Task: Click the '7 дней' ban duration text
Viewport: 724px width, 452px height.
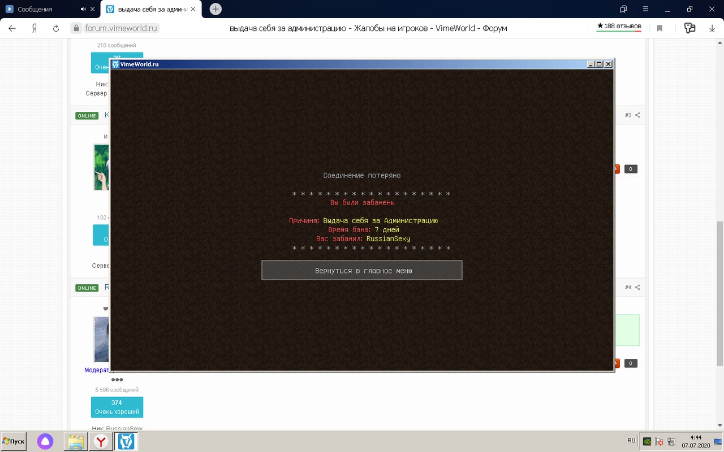Action: click(387, 230)
